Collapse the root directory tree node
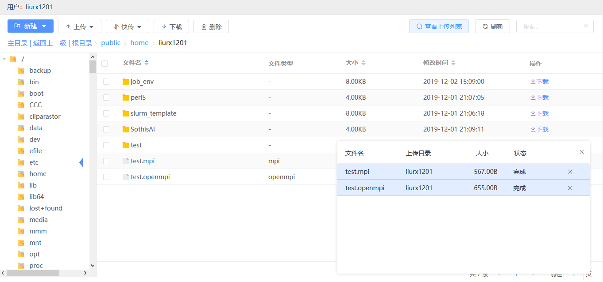The height and width of the screenshot is (282, 603). click(x=4, y=59)
